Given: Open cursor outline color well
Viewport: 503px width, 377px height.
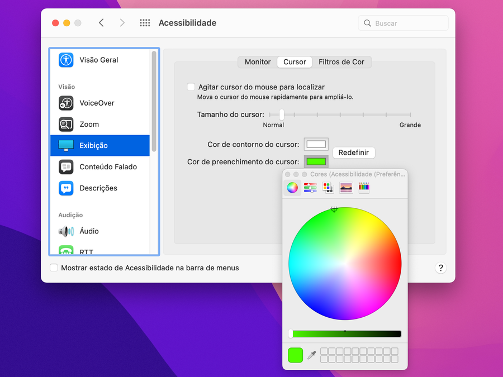Looking at the screenshot, I should click(316, 144).
